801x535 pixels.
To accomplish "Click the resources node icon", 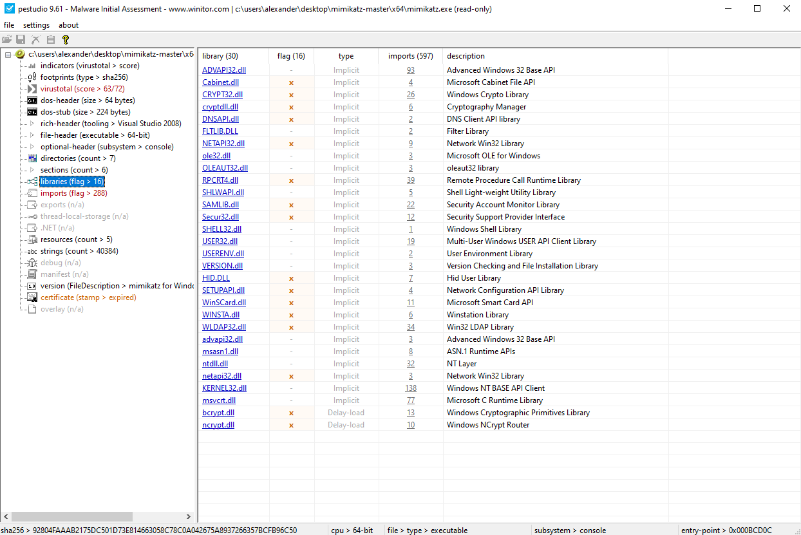I will pyautogui.click(x=32, y=239).
